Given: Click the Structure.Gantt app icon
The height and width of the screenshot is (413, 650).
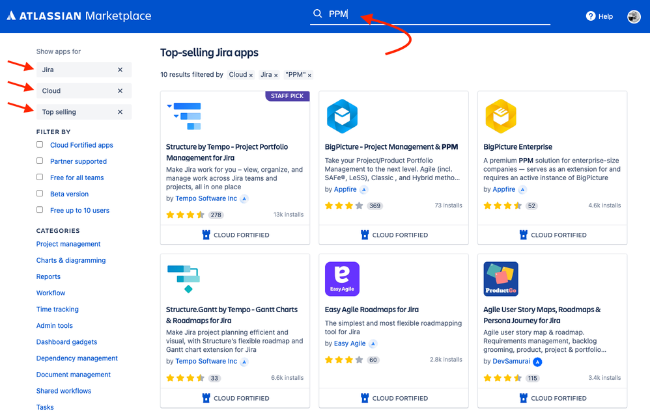Looking at the screenshot, I should pos(184,279).
